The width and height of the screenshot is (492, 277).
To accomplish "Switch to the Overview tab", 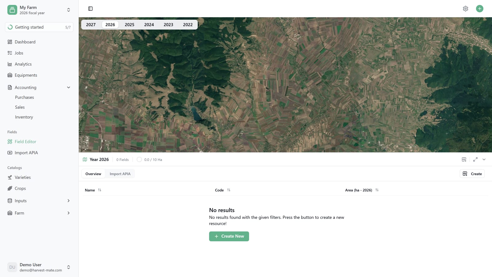I will coord(93,174).
